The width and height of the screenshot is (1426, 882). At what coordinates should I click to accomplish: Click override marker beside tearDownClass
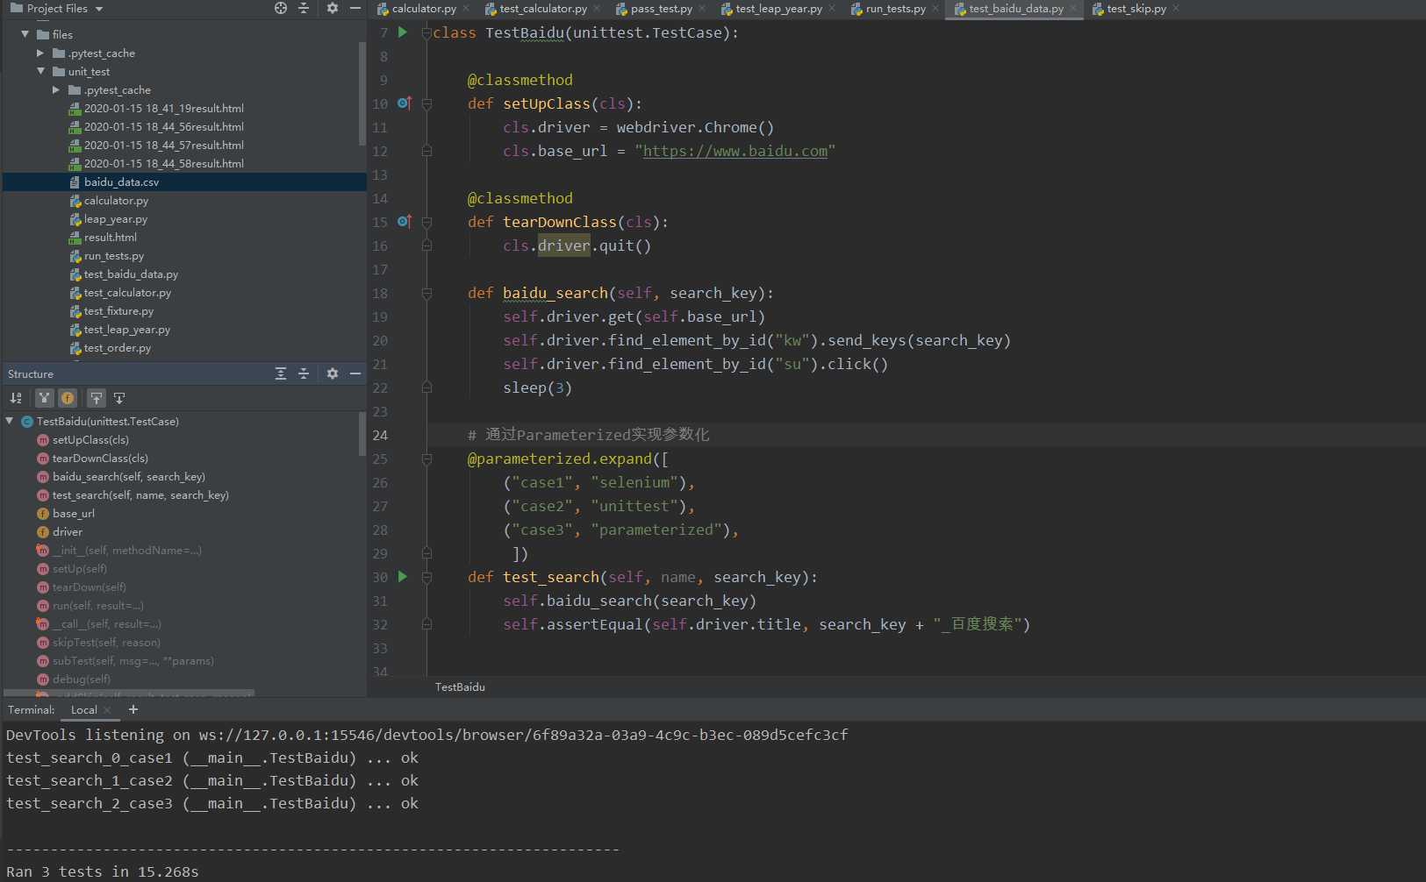tap(405, 222)
